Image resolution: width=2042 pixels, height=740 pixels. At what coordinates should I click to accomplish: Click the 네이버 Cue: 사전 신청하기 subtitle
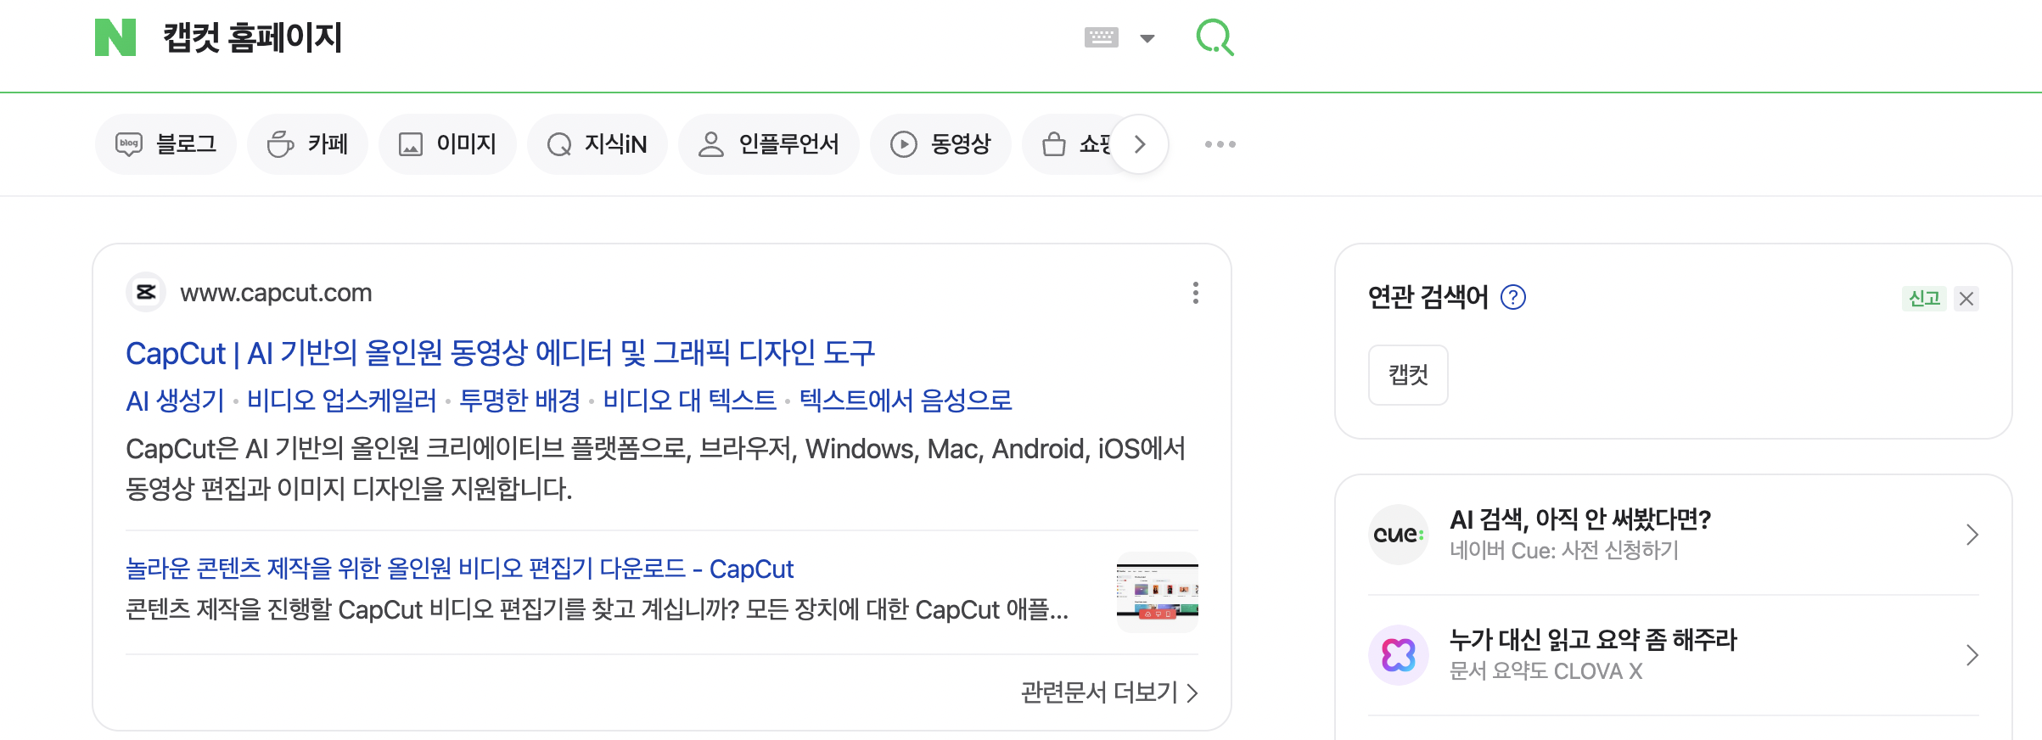[x=1564, y=550]
